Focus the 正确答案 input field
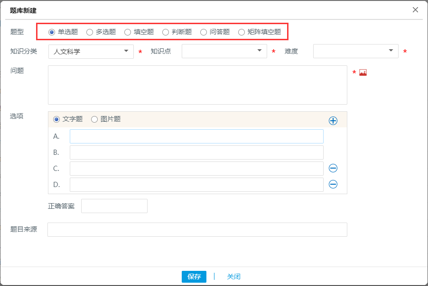The width and height of the screenshot is (428, 286). coord(114,206)
